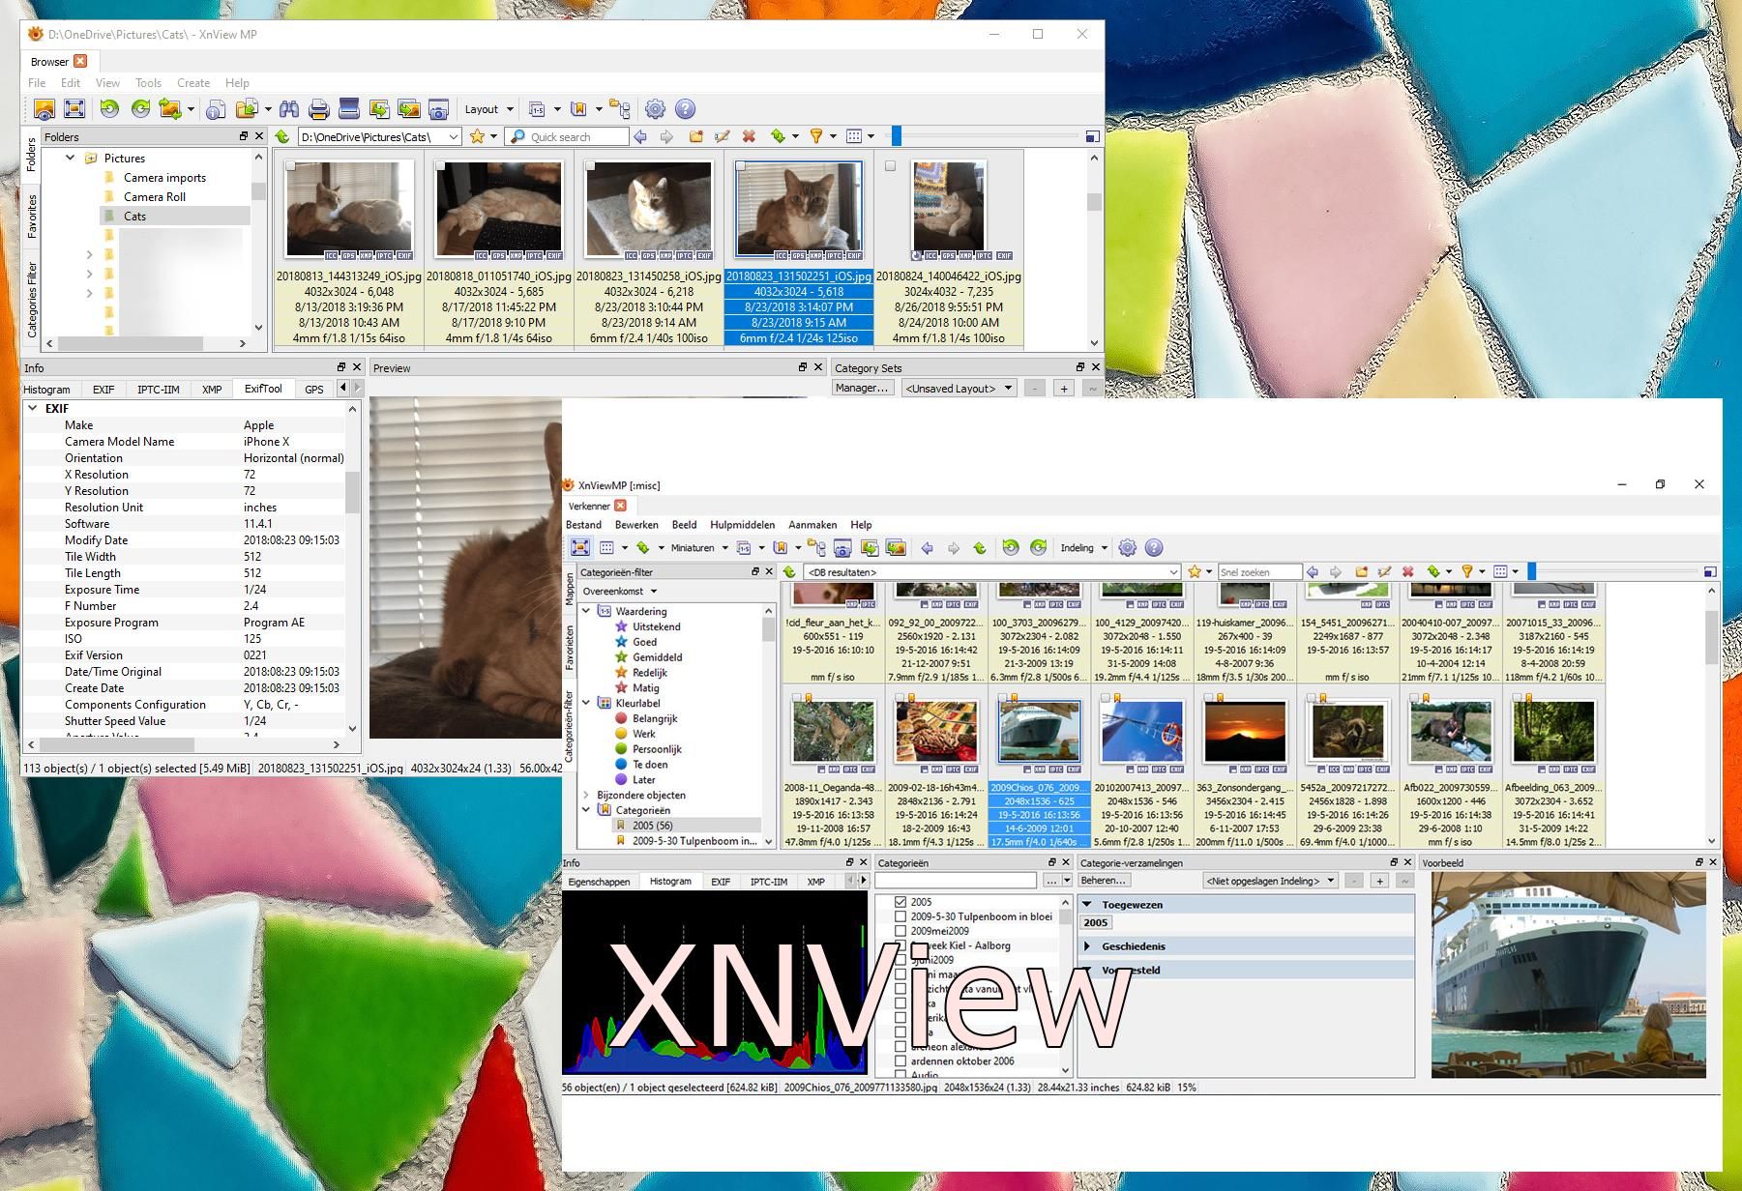Open the Tools menu in top window
Image resolution: width=1742 pixels, height=1191 pixels.
click(x=148, y=83)
